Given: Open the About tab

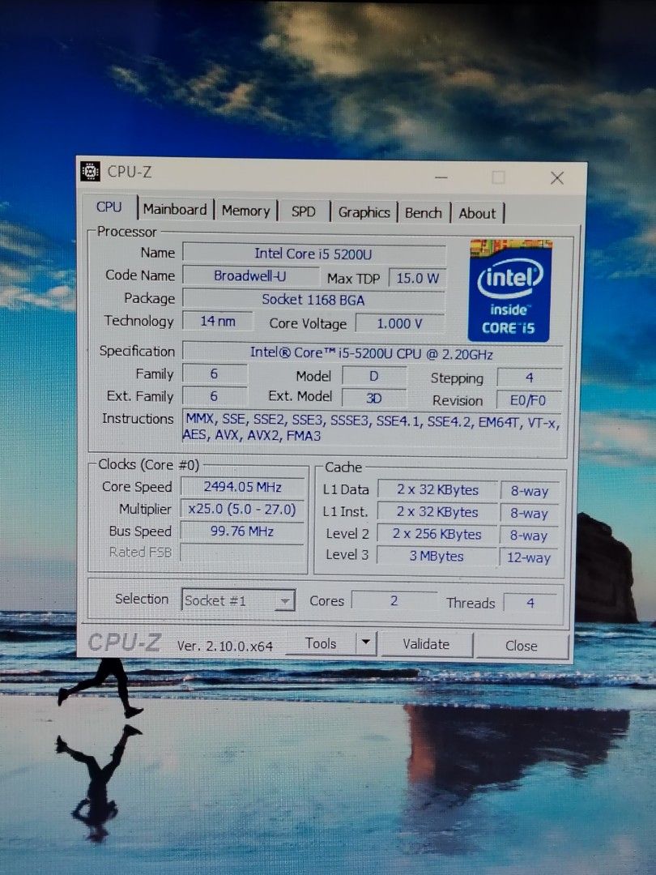Looking at the screenshot, I should pyautogui.click(x=478, y=213).
